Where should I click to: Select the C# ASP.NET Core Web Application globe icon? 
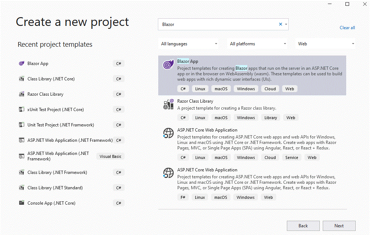[x=168, y=133]
